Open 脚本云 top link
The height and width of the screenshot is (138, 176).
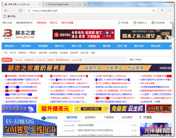[54, 23]
